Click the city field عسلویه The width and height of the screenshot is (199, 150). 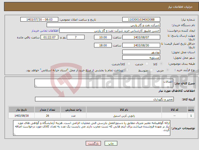pos(141,58)
